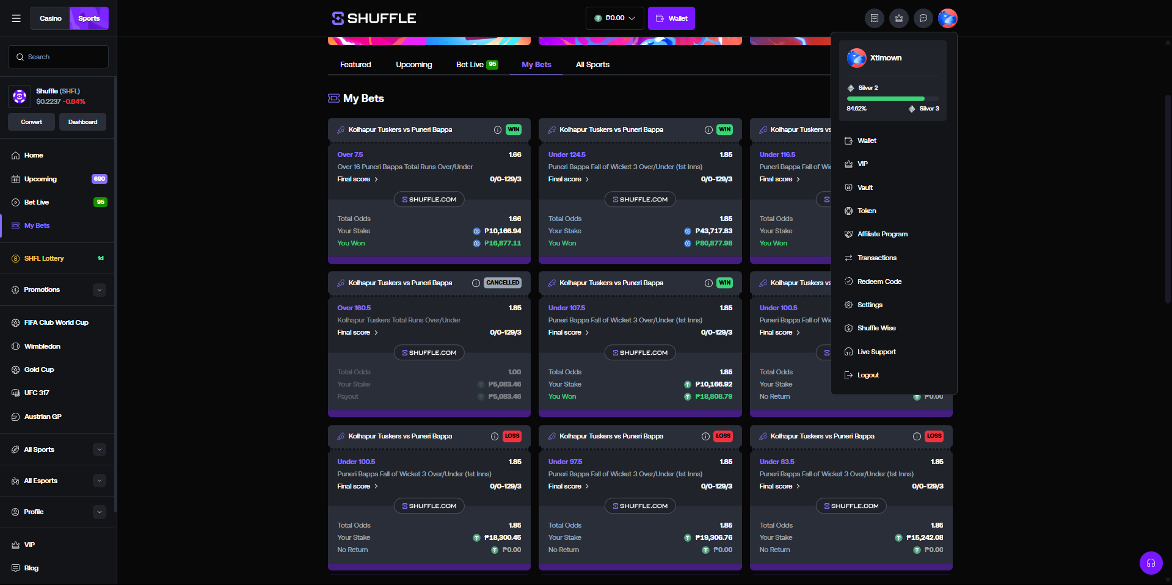This screenshot has height=585, width=1172.
Task: Switch to the All Sports tab
Action: click(592, 65)
